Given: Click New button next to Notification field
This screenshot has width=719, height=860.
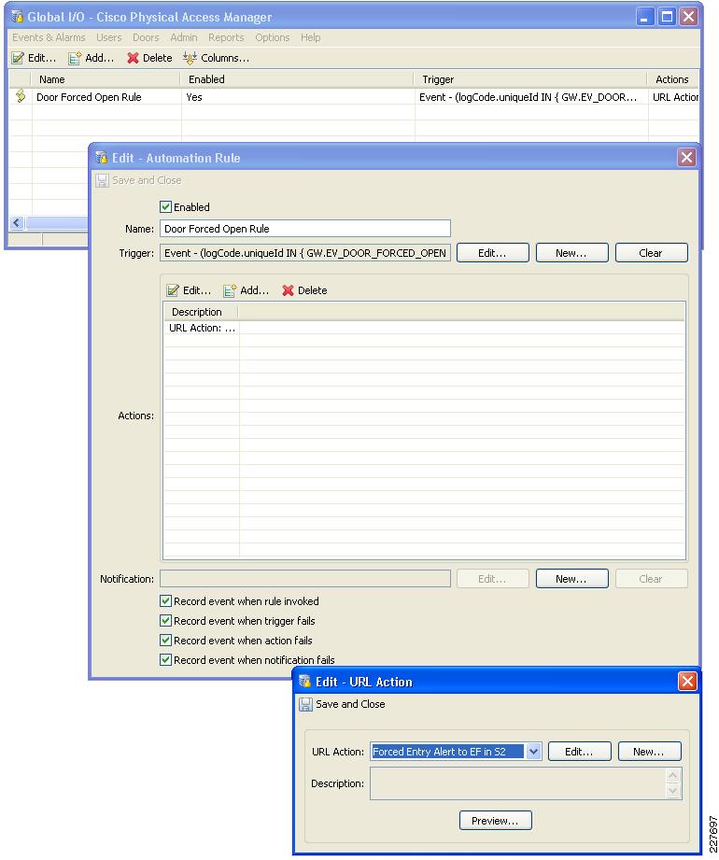Looking at the screenshot, I should click(571, 579).
